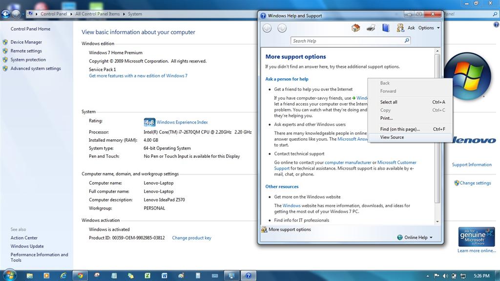Click the Control Panel back arrow button
The width and height of the screenshot is (500, 281).
click(6, 14)
